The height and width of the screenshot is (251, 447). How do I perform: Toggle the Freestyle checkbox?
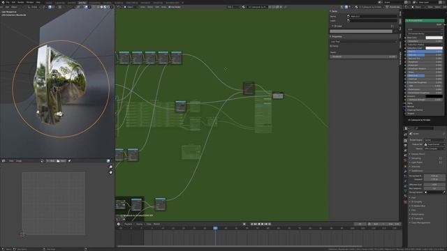click(x=413, y=218)
